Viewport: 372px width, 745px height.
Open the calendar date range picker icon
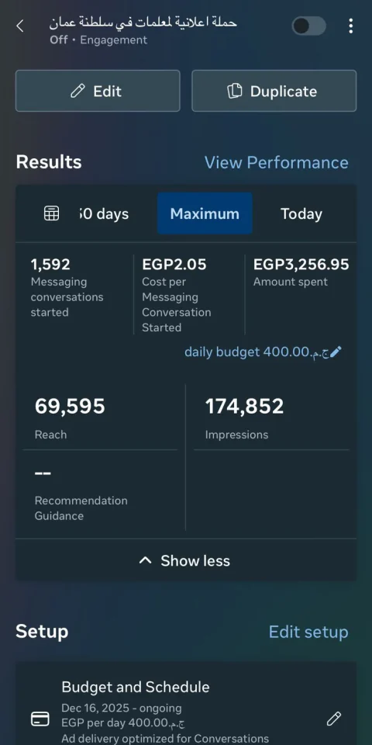[52, 213]
